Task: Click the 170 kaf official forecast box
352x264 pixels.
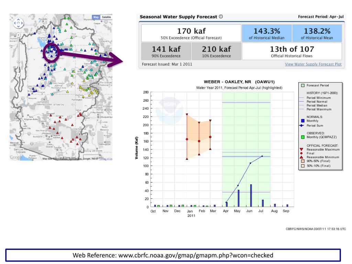Action: [x=191, y=33]
